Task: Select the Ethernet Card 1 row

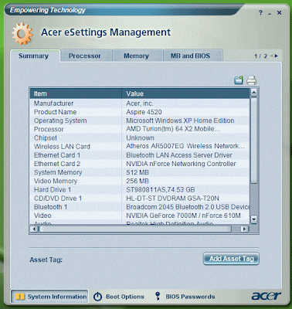Action: (x=140, y=155)
